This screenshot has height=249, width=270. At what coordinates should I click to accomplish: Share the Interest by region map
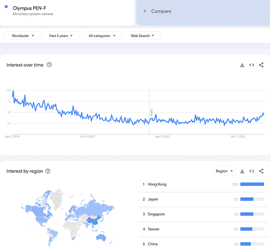[261, 171]
